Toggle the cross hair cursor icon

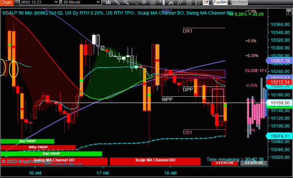(x=144, y=2)
